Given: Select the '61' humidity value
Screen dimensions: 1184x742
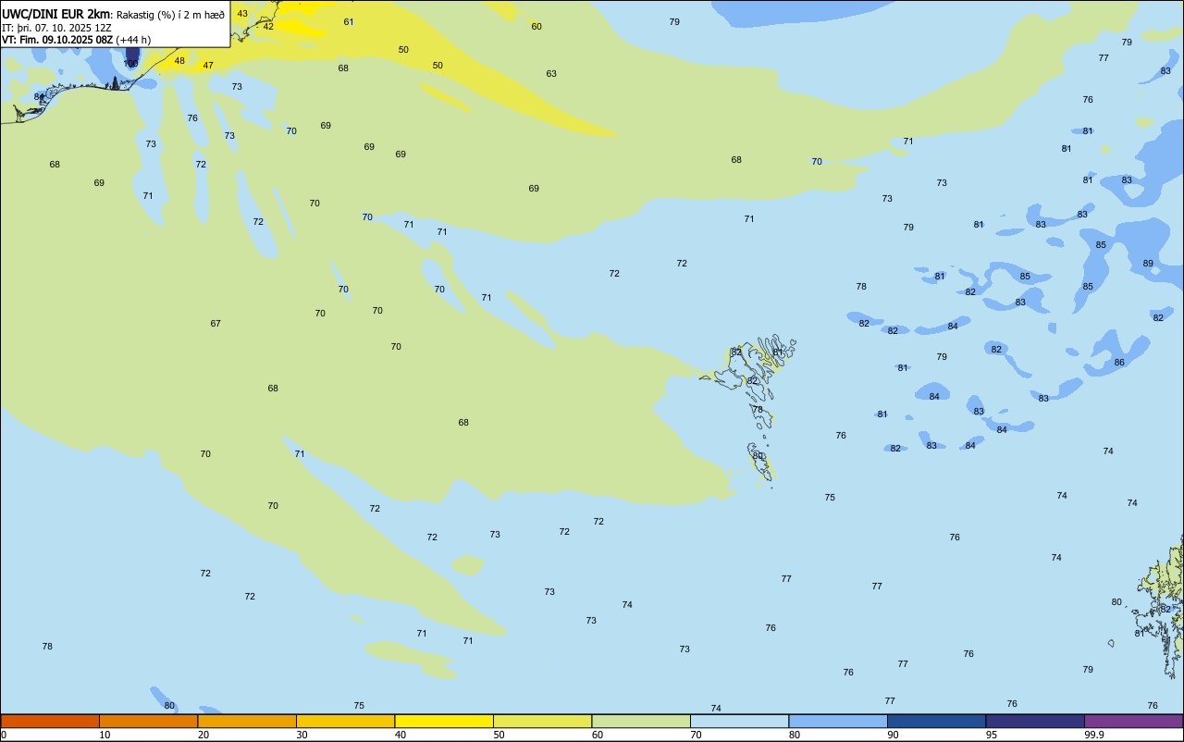Looking at the screenshot, I should pos(349,22).
